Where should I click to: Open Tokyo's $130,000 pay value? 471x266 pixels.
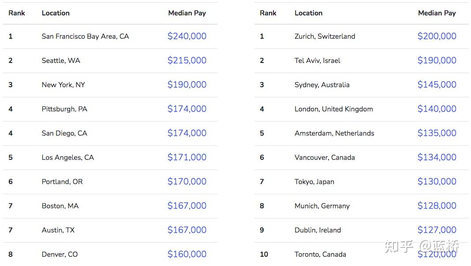437,181
